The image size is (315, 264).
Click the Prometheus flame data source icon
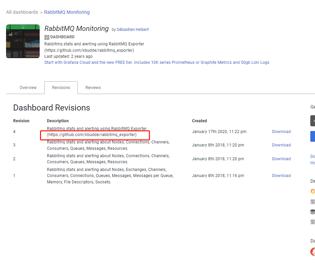click(x=313, y=252)
